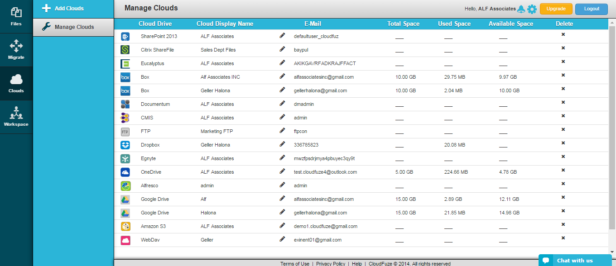The height and width of the screenshot is (266, 616).
Task: Delete the Alfresco cloud
Action: click(563, 184)
